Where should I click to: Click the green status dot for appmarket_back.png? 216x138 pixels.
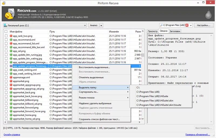click(11, 92)
